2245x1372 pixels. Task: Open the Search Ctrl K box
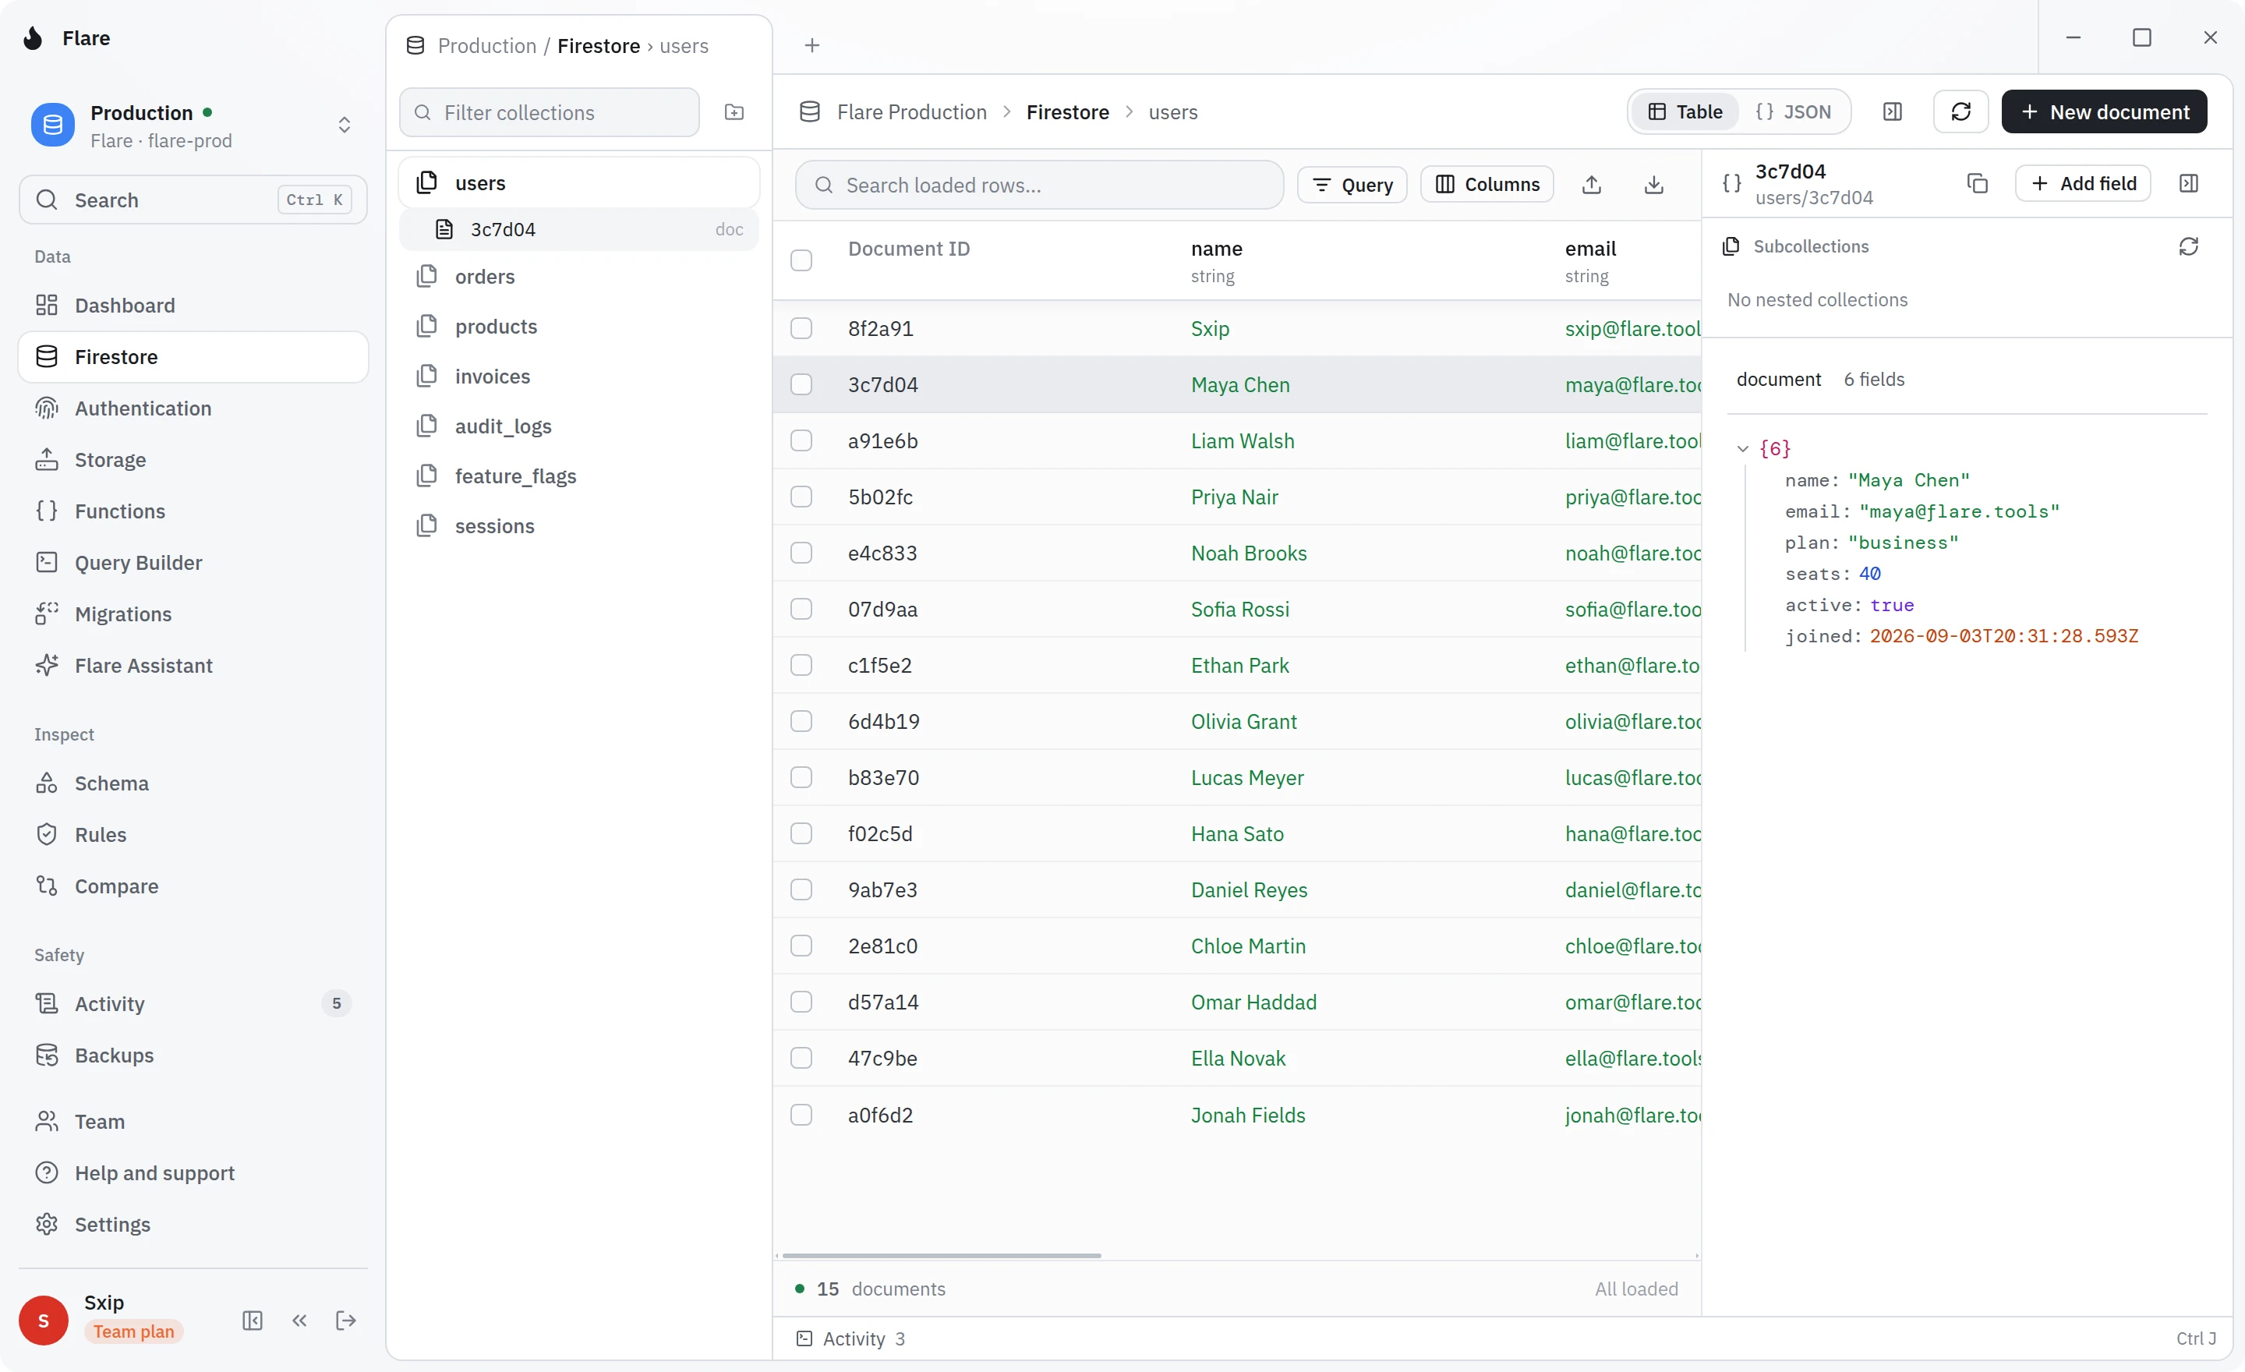(x=193, y=200)
